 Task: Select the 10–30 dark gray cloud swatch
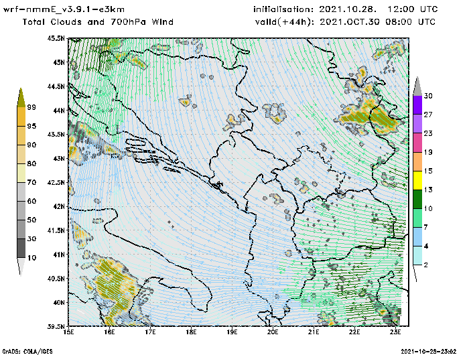tap(21, 248)
